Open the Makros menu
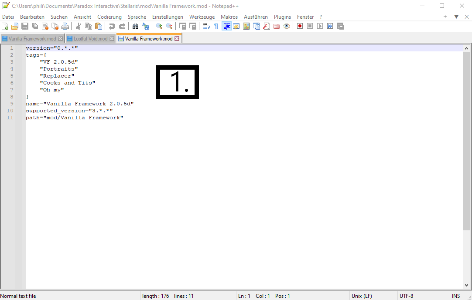This screenshot has height=300, width=472. 229,17
